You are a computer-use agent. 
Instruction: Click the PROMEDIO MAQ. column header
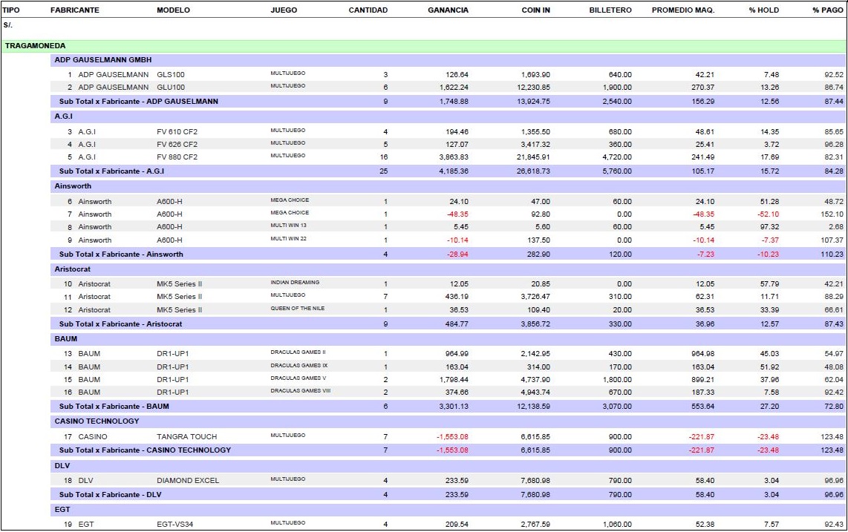(683, 10)
